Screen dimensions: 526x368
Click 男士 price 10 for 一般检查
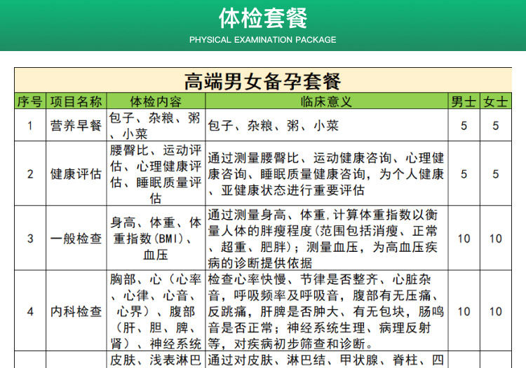pos(464,238)
